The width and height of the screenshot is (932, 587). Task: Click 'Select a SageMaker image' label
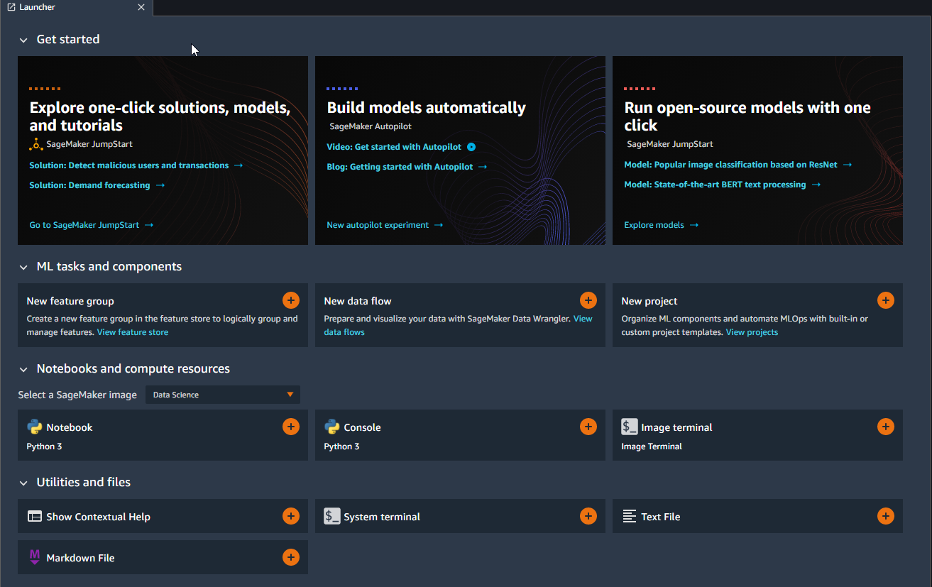tap(77, 395)
